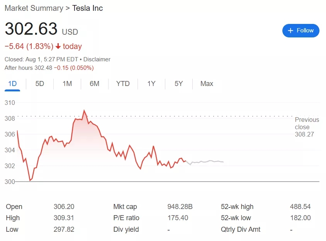
Task: Click the Mkt cap label
Action: coord(125,207)
